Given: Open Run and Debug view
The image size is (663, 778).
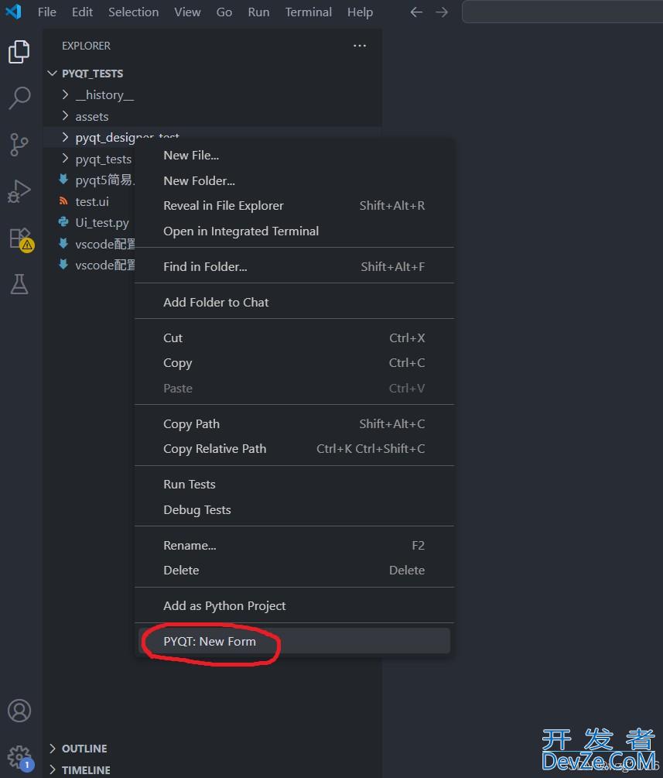Looking at the screenshot, I should click(19, 190).
